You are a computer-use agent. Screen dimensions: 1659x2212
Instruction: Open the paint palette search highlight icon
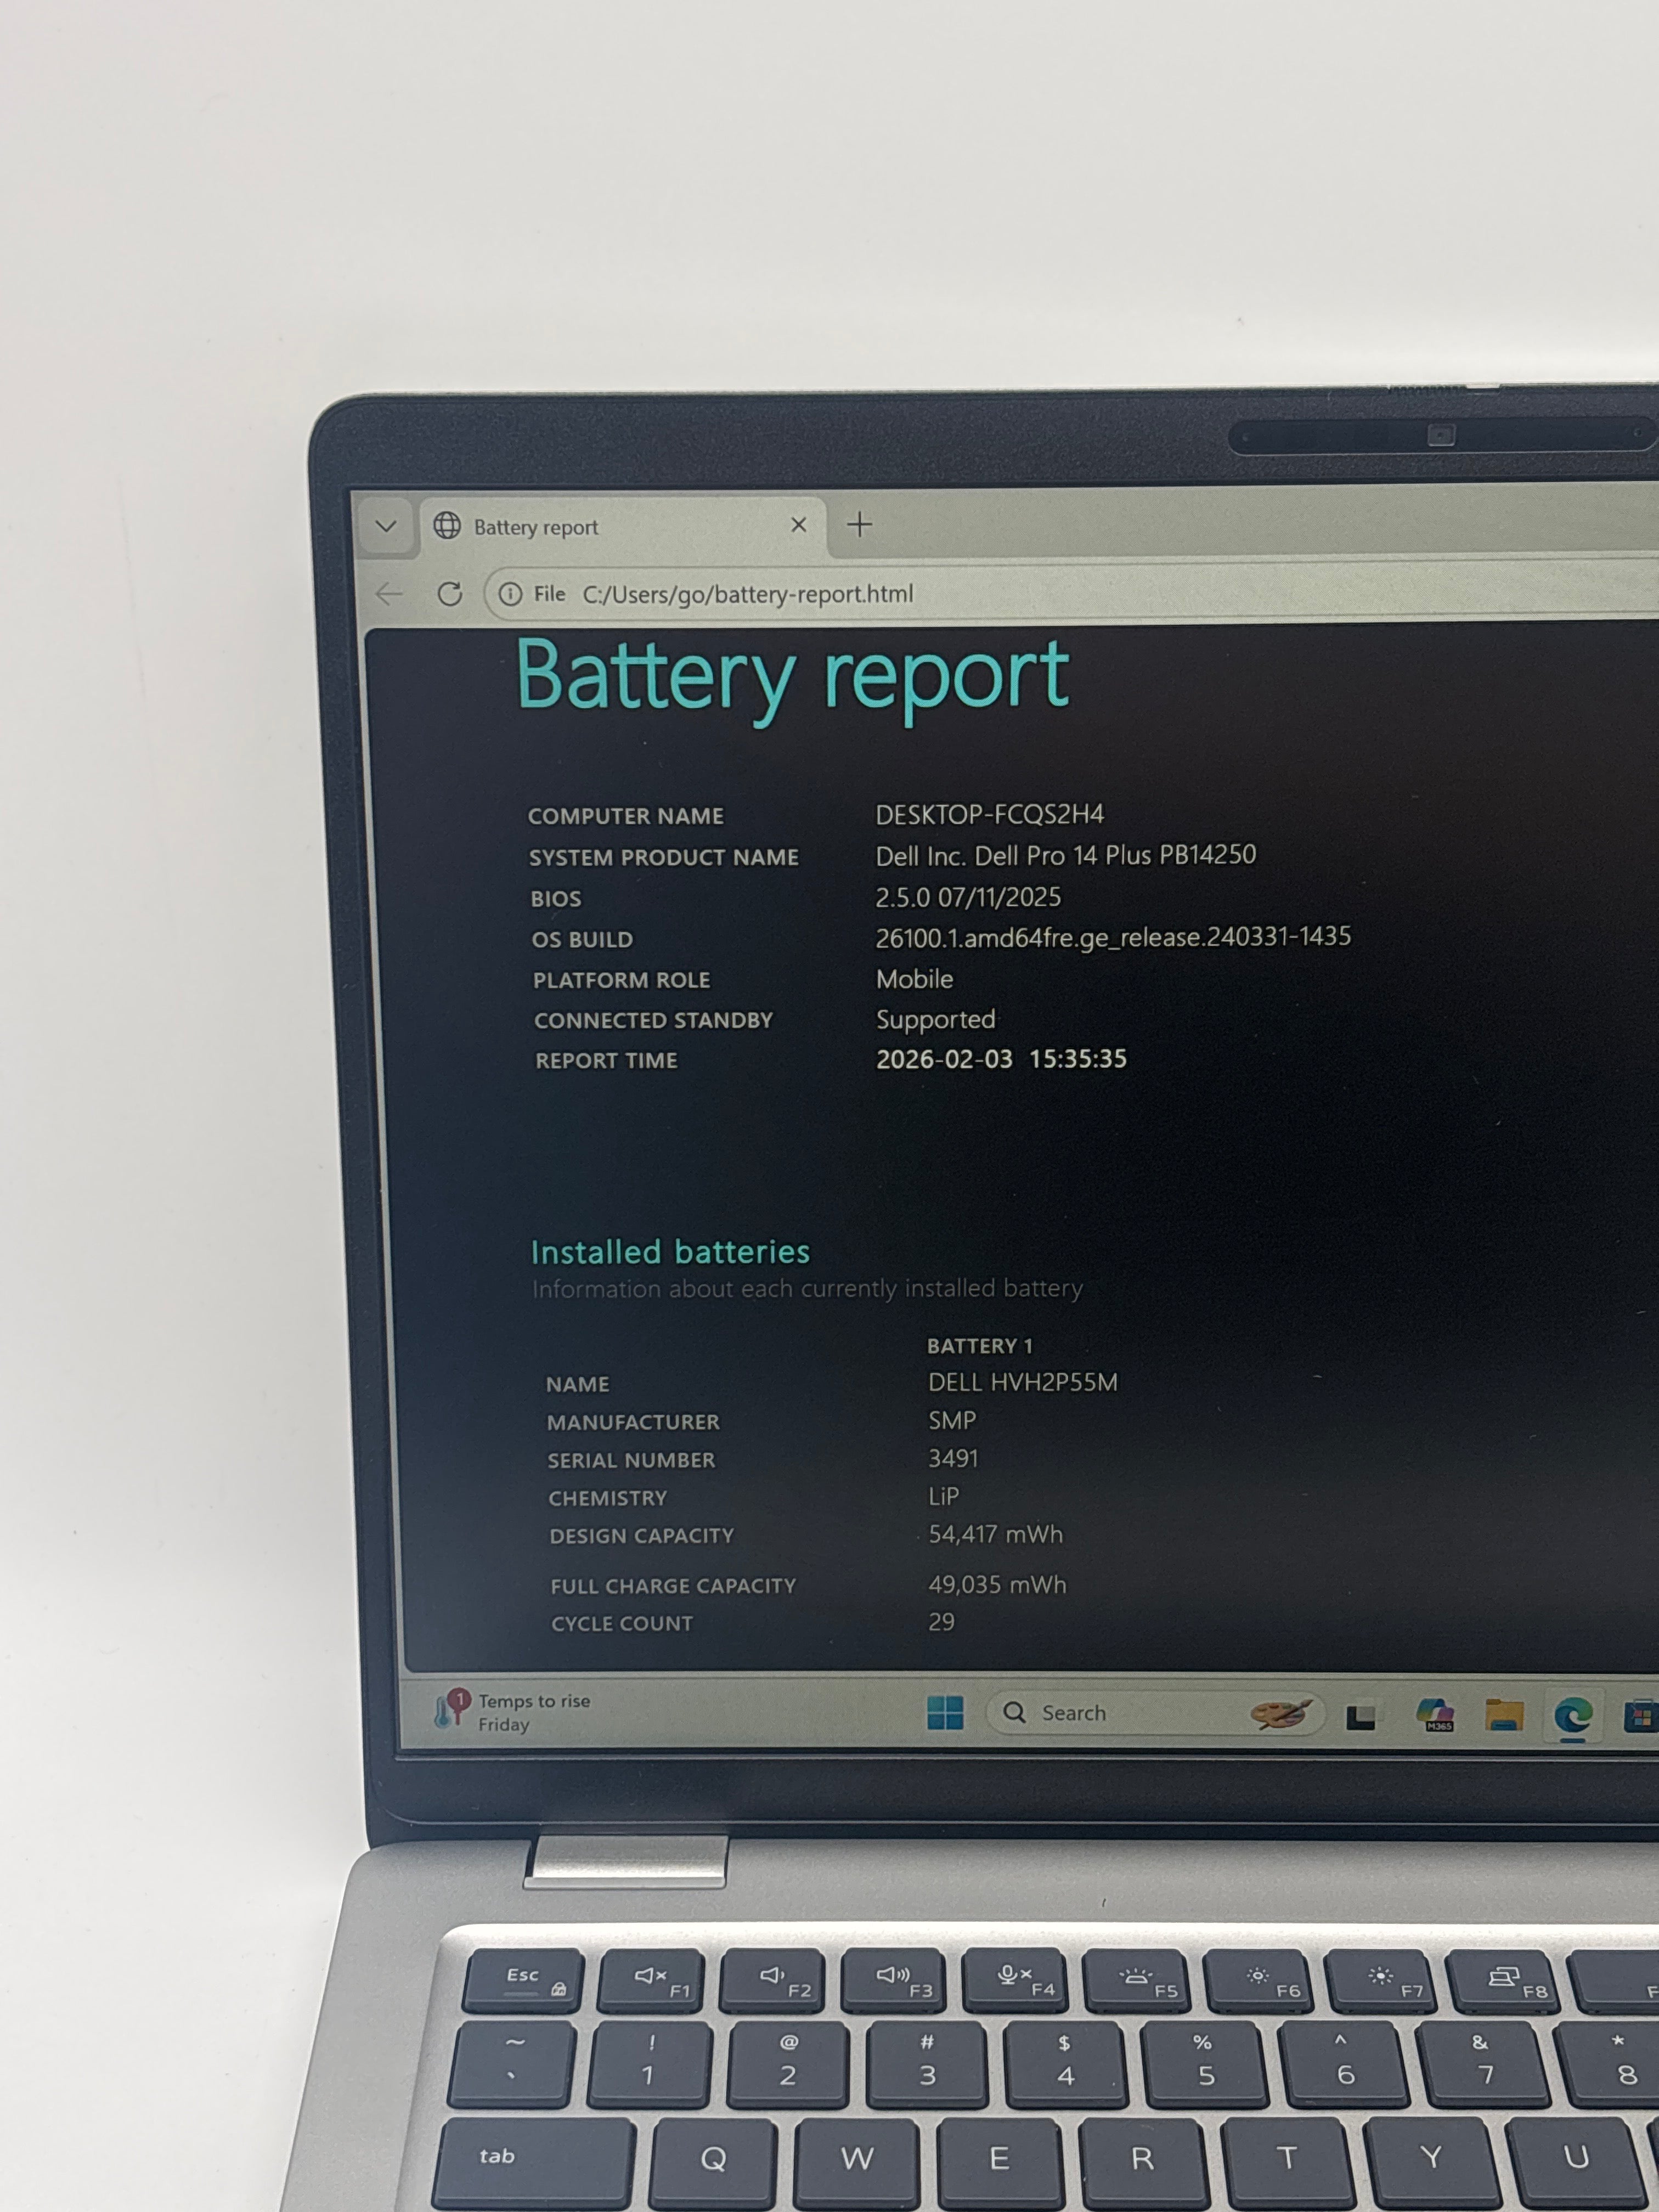[x=1281, y=1713]
